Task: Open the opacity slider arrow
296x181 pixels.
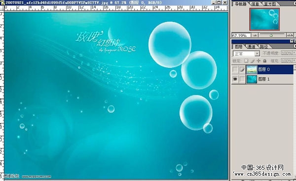Action: (x=294, y=53)
